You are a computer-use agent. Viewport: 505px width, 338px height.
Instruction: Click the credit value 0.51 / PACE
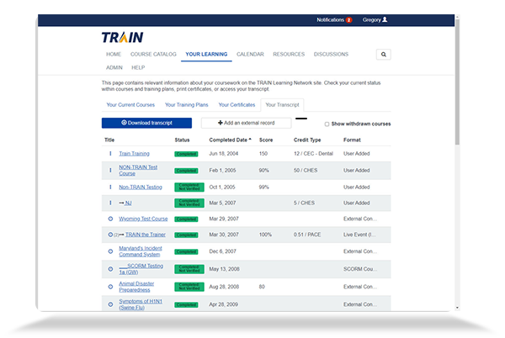[307, 235]
